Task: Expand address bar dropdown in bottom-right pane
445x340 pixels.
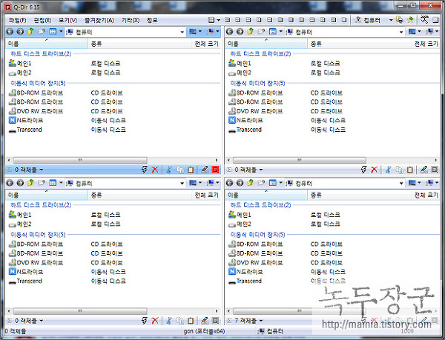Action: coord(401,183)
